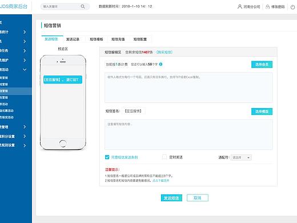Click into the SMS content textarea
This screenshot has height=223, width=297.
188,134
